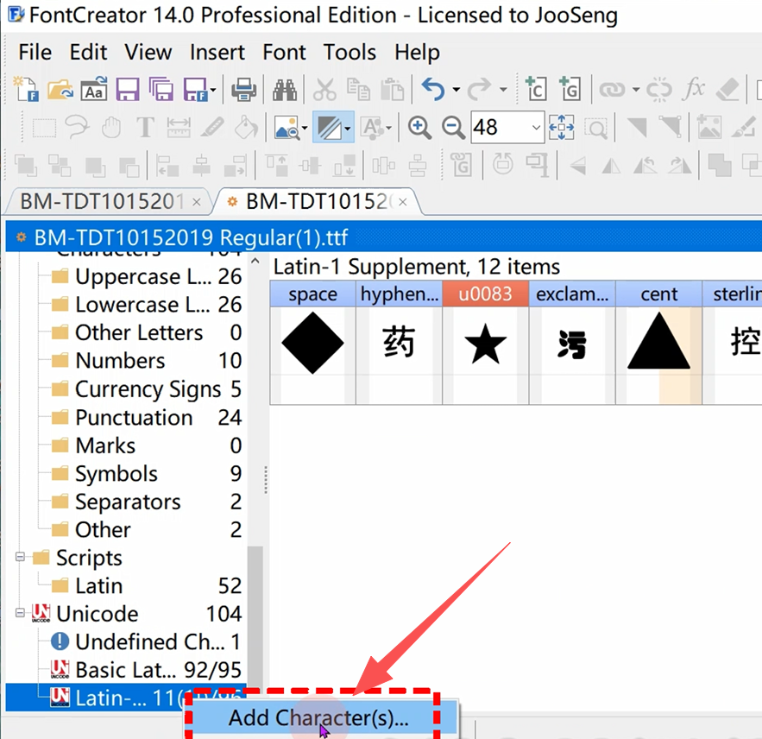
Task: Select the Punctuation category
Action: pos(147,418)
